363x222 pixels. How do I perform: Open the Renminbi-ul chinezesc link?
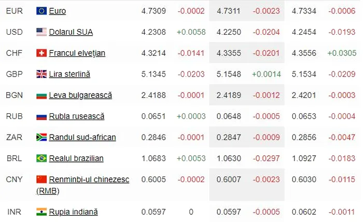89,180
